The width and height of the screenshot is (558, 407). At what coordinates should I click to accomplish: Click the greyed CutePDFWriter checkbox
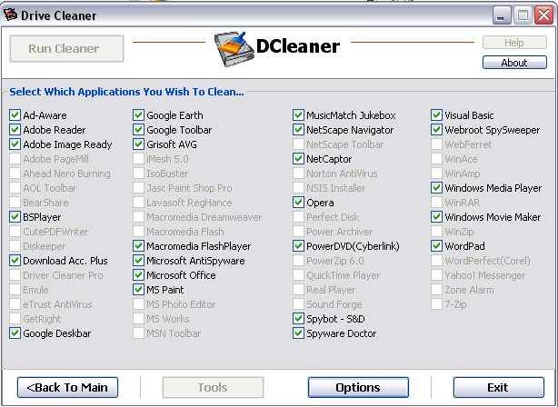15,232
